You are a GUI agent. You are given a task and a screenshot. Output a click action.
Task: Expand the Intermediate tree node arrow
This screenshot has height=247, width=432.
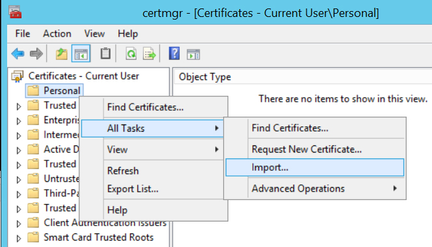18,136
